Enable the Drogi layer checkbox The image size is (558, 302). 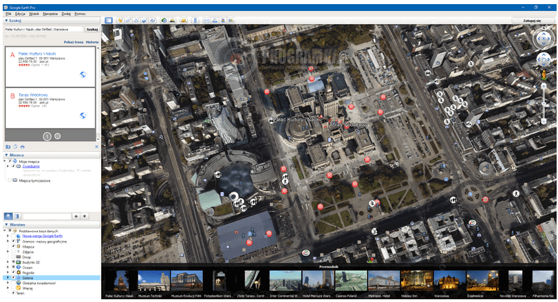pos(14,257)
